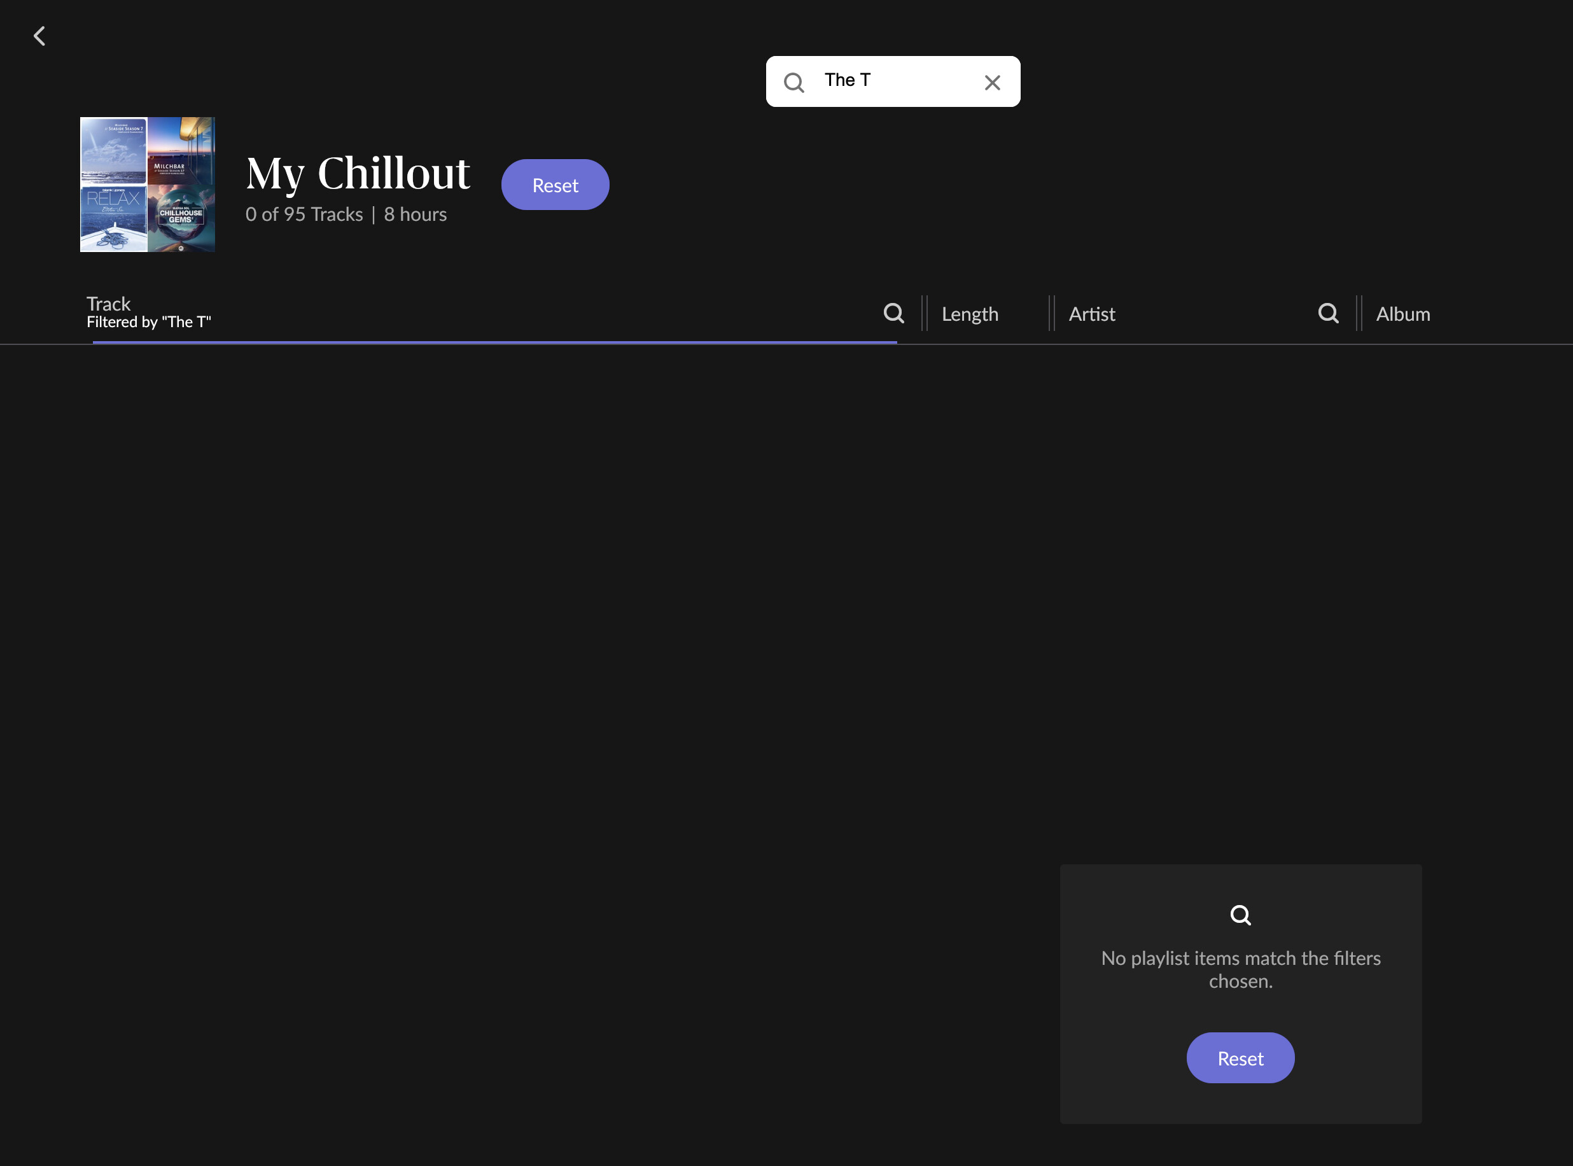Click the Reset button beside My Chillout title
The image size is (1573, 1166).
point(556,185)
